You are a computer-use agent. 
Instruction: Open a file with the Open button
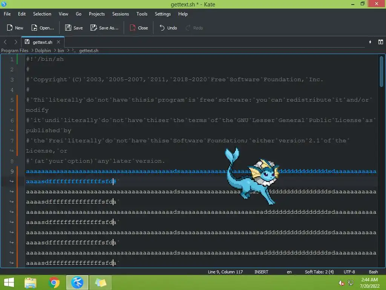[x=43, y=28]
